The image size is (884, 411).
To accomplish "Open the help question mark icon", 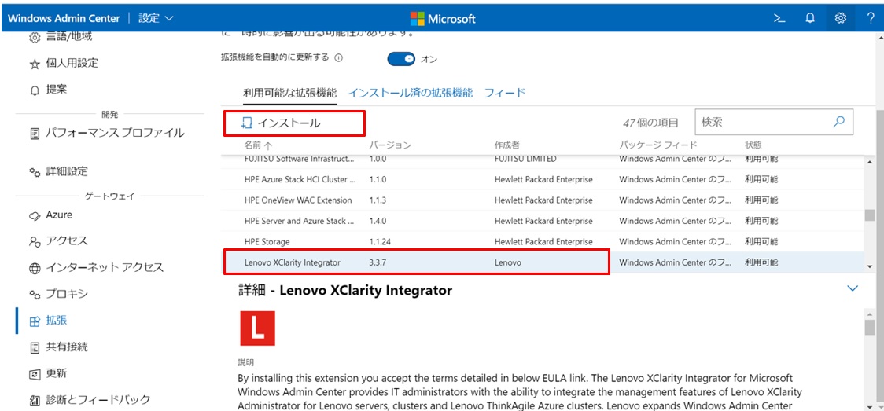I will pos(871,18).
